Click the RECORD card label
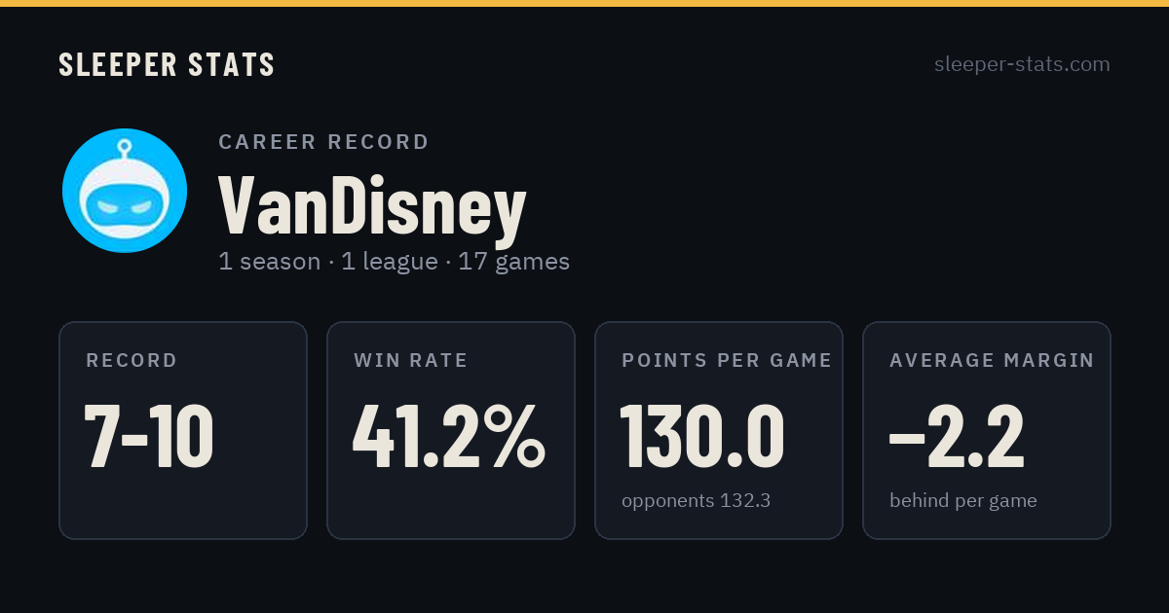The image size is (1169, 613). click(132, 361)
